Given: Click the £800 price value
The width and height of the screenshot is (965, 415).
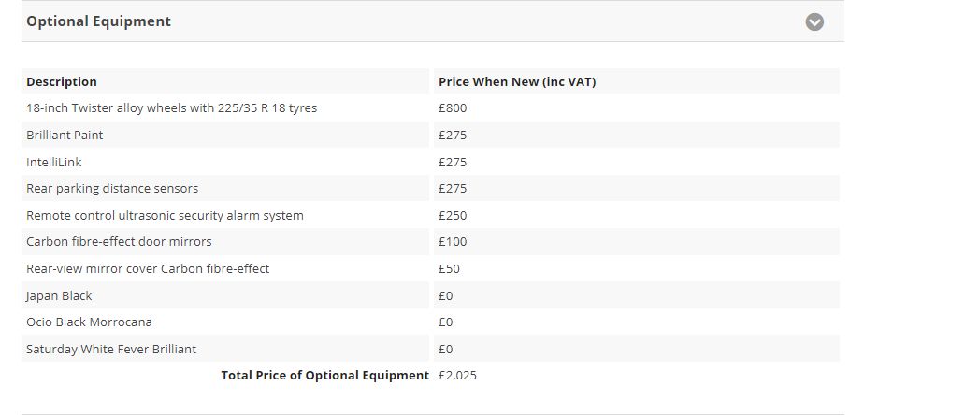Looking at the screenshot, I should click(453, 108).
